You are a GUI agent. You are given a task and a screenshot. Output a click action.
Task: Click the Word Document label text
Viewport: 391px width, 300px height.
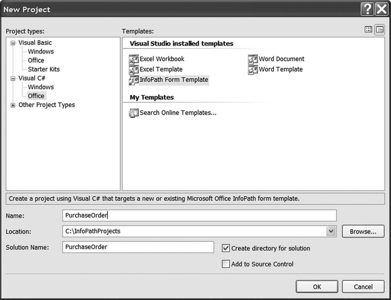pyautogui.click(x=282, y=59)
